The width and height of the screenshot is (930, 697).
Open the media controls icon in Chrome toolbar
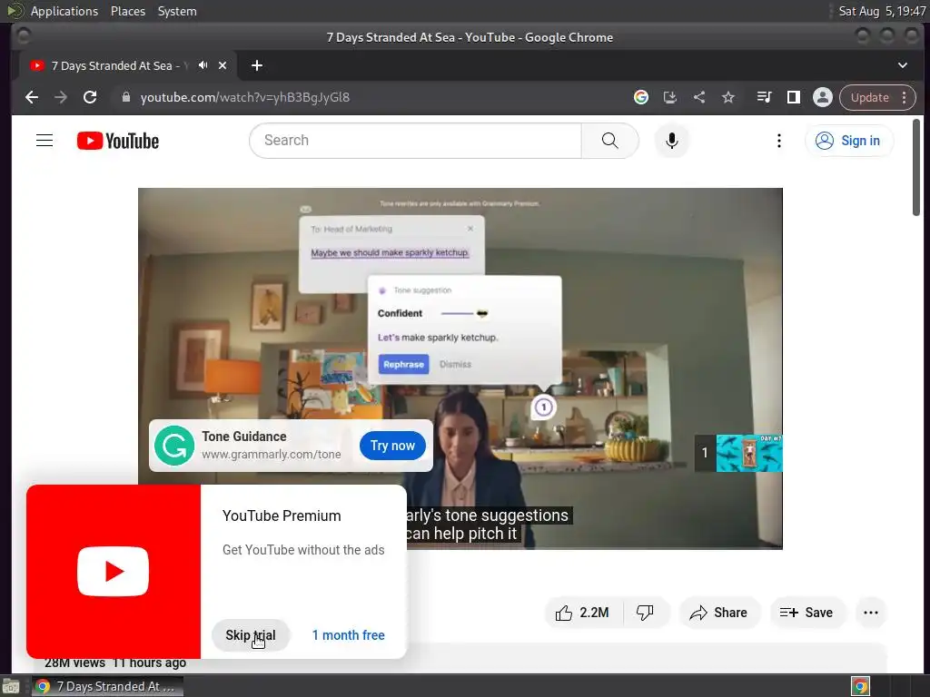click(x=764, y=97)
